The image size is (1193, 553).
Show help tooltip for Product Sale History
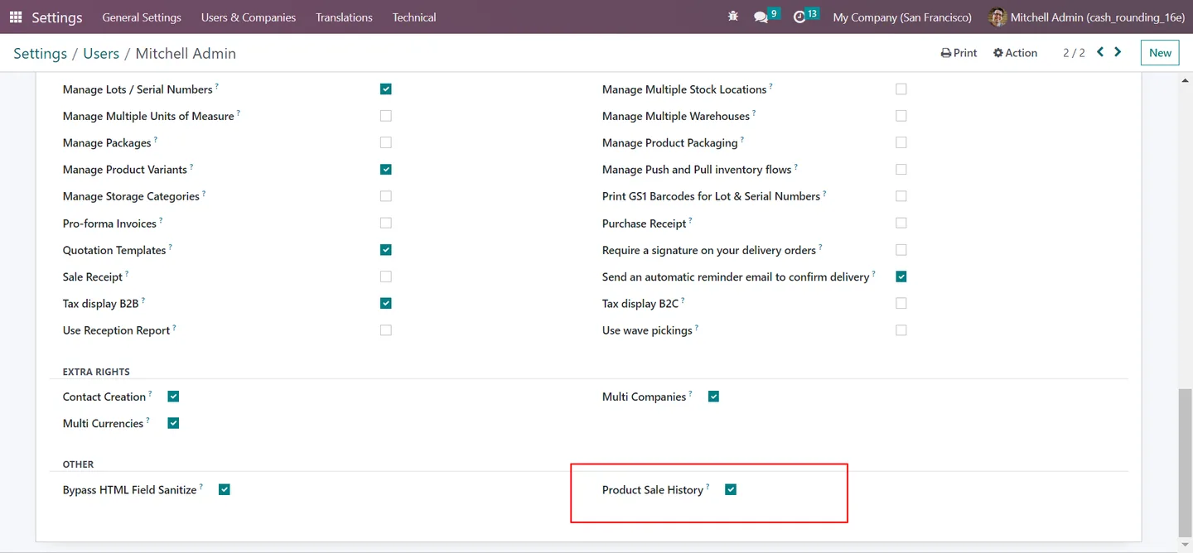pyautogui.click(x=708, y=487)
